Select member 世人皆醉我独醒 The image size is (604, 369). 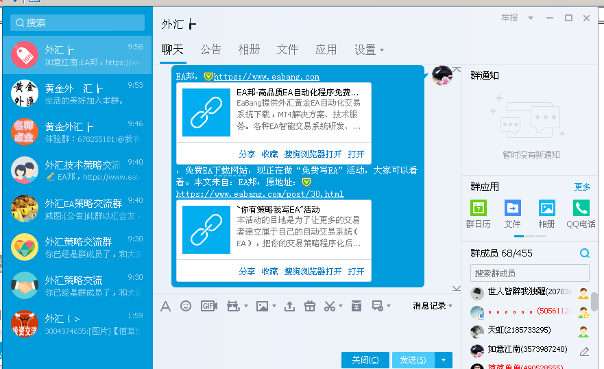point(530,292)
